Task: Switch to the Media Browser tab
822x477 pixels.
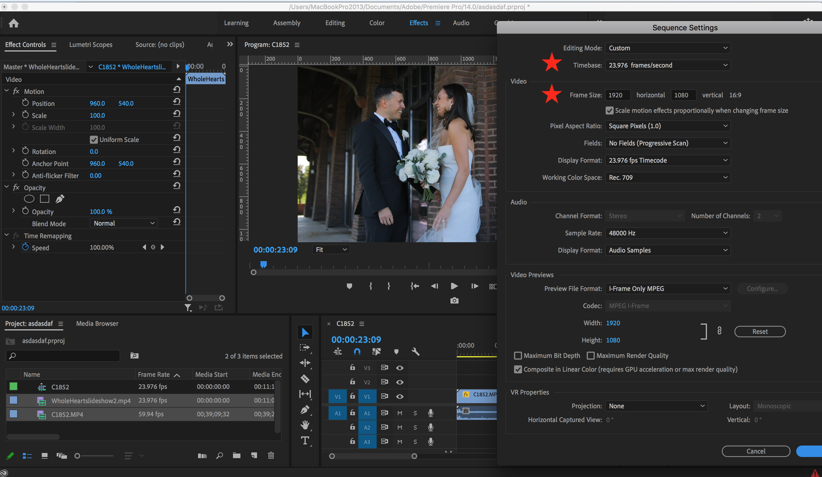Action: coord(97,323)
